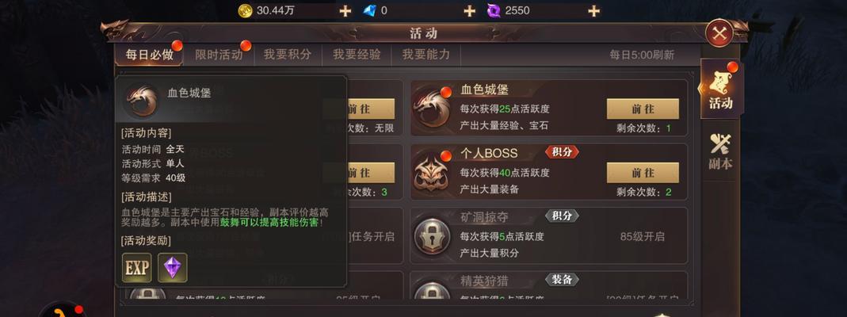Open the 限时活动 tab
This screenshot has height=317, width=847.
(218, 55)
